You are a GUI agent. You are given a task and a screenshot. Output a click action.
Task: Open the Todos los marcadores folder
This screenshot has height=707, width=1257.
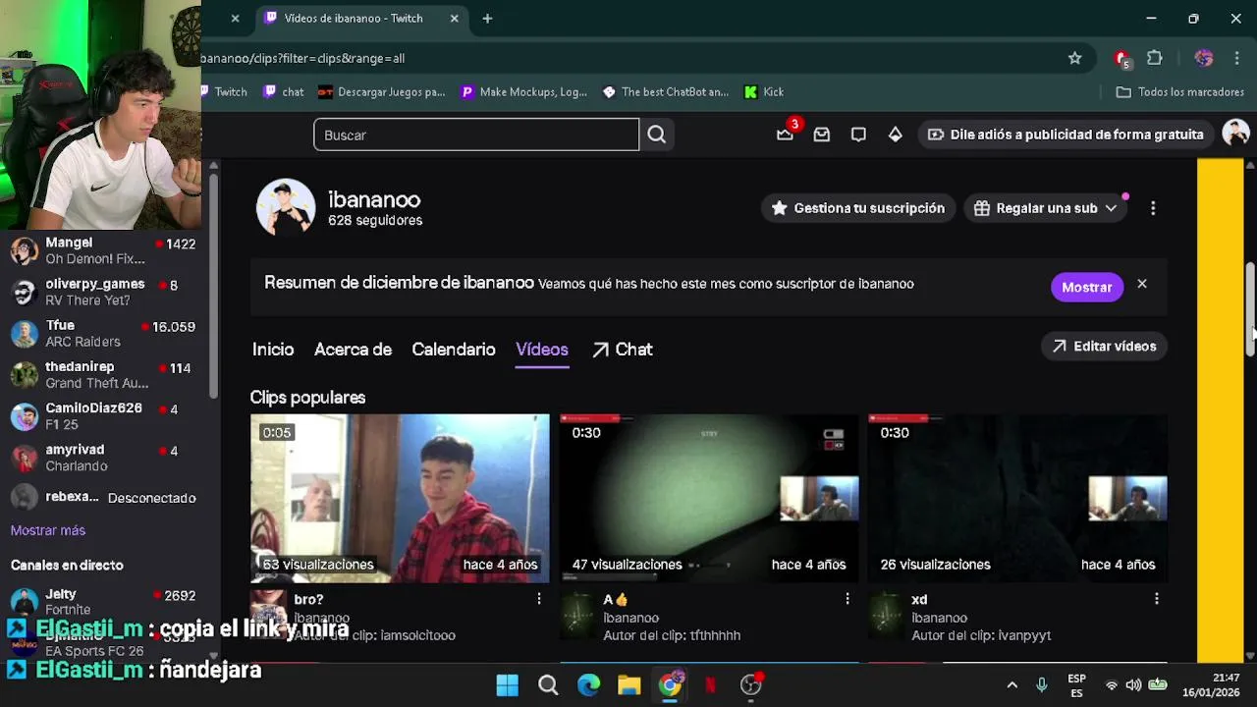(x=1180, y=91)
